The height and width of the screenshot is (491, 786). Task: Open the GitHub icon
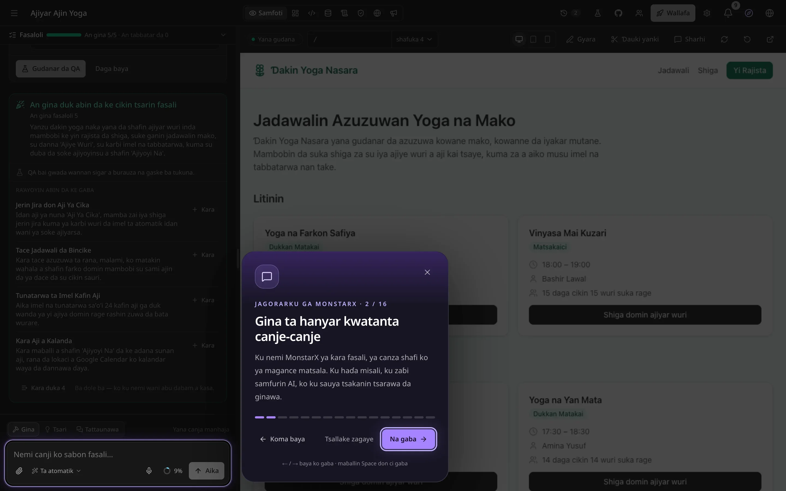pos(618,13)
